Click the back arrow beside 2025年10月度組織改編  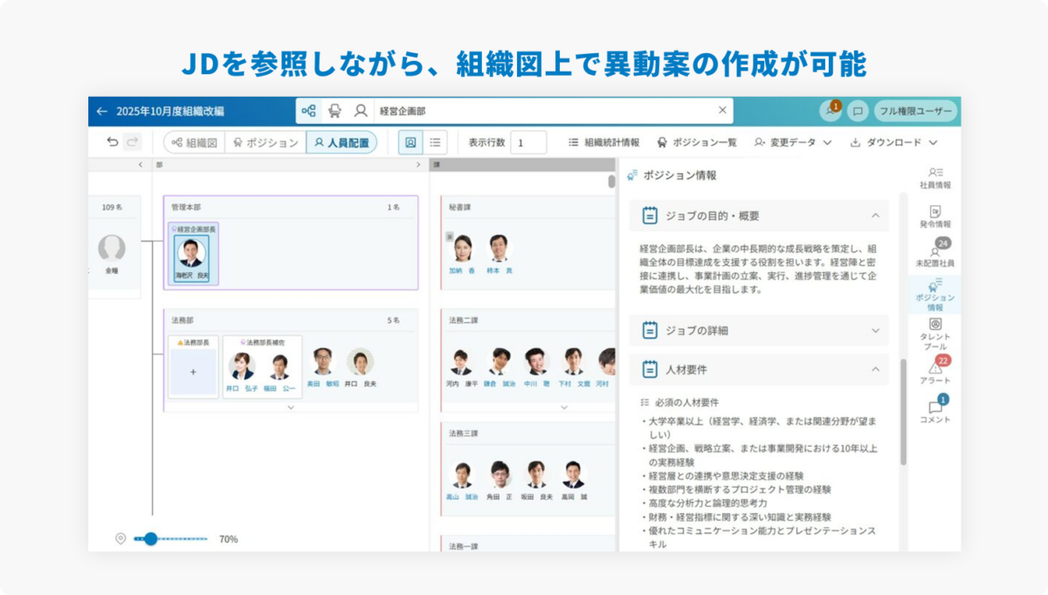point(102,111)
